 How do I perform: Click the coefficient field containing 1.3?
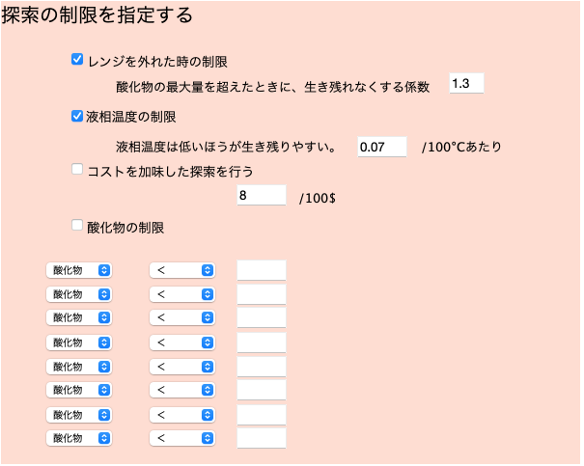(466, 84)
